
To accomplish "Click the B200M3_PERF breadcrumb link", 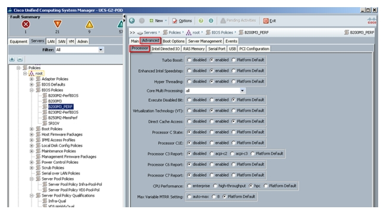I will coord(256,33).
